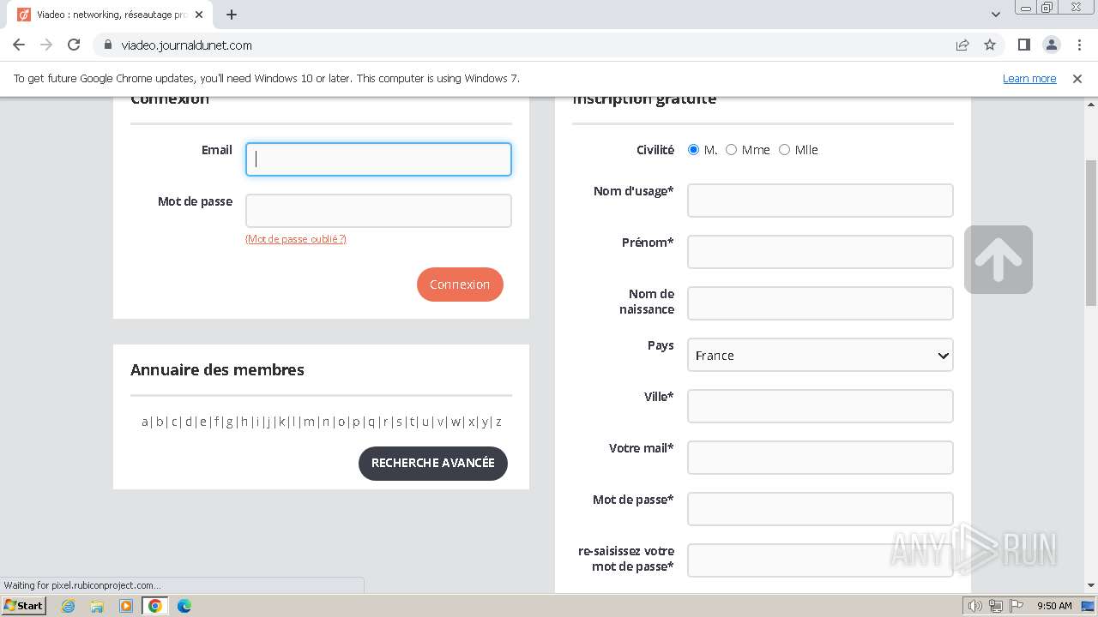This screenshot has width=1098, height=617.
Task: Click scrollbar down arrow
Action: point(1091,586)
